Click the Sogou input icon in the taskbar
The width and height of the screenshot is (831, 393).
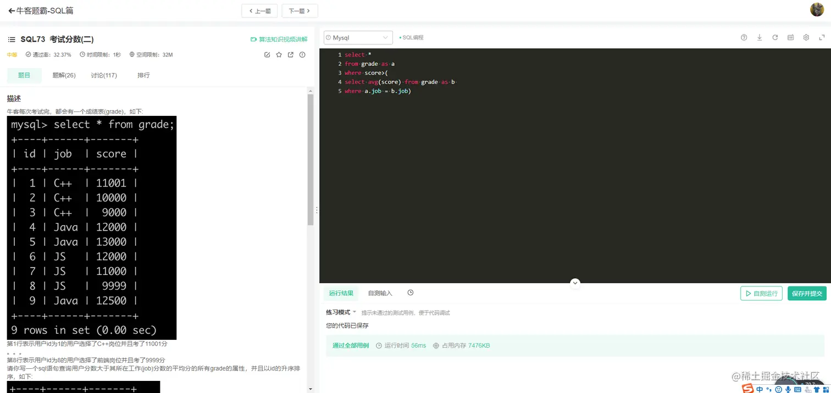[747, 388]
